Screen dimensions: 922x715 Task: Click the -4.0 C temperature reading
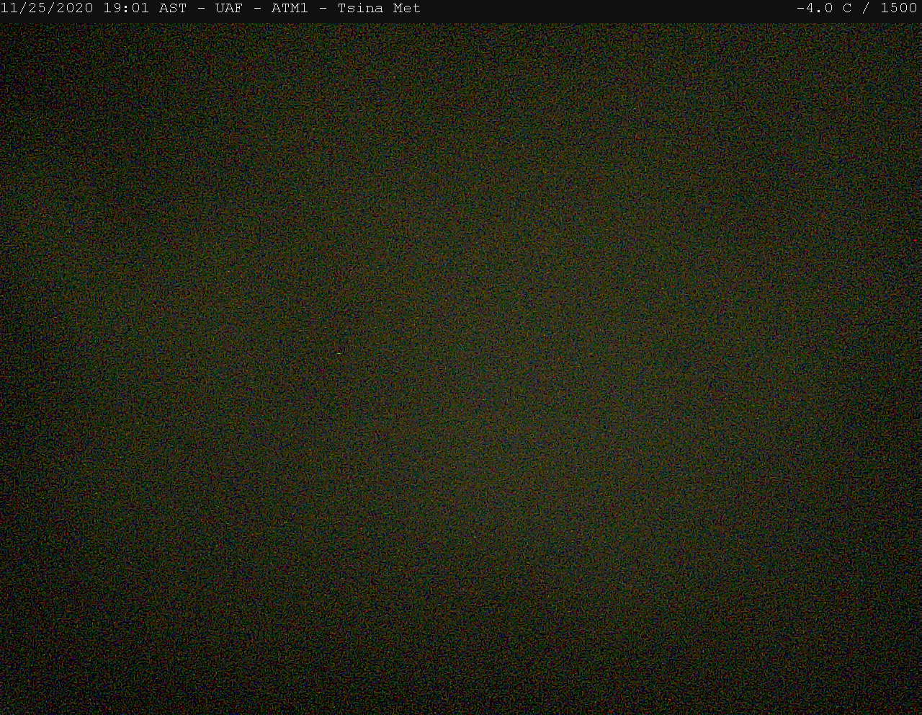pyautogui.click(x=824, y=9)
